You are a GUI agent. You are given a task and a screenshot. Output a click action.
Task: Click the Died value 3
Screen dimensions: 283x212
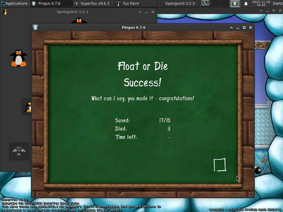169,129
